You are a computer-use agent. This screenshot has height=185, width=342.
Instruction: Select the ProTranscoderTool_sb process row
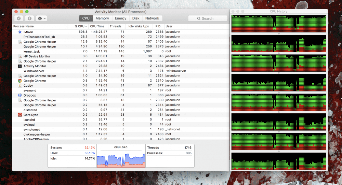(x=121, y=37)
